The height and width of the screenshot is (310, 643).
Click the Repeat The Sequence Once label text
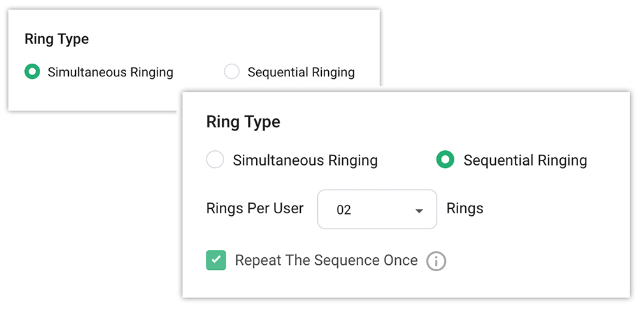click(x=326, y=260)
